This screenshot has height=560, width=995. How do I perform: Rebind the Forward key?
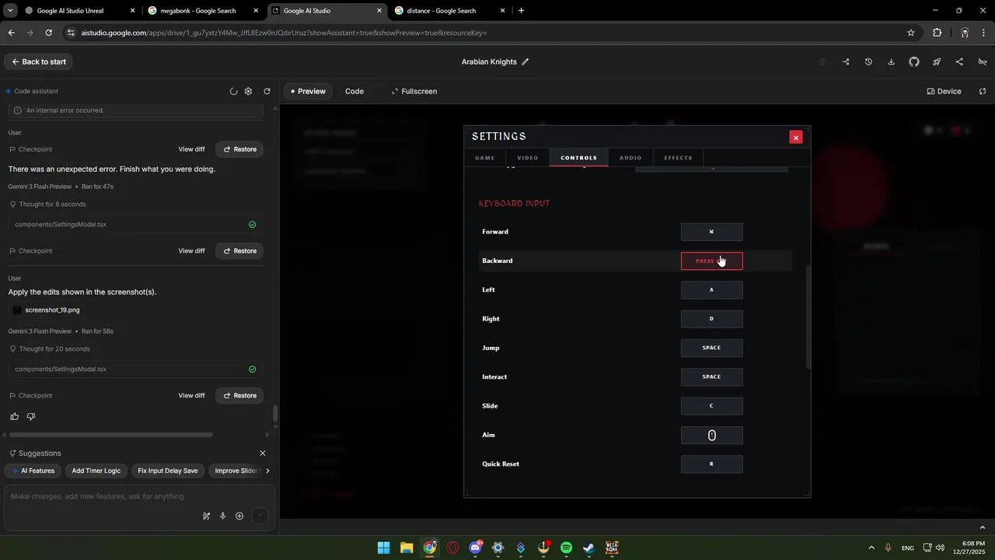(711, 232)
